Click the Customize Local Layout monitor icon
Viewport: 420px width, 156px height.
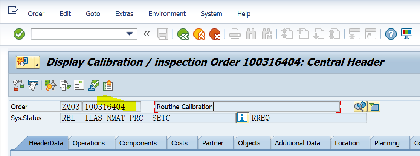pyautogui.click(x=406, y=34)
